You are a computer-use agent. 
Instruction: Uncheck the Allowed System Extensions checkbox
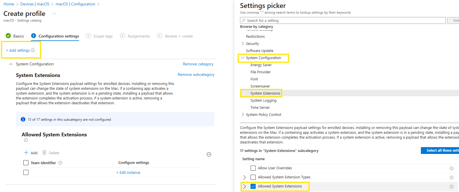pyautogui.click(x=253, y=186)
